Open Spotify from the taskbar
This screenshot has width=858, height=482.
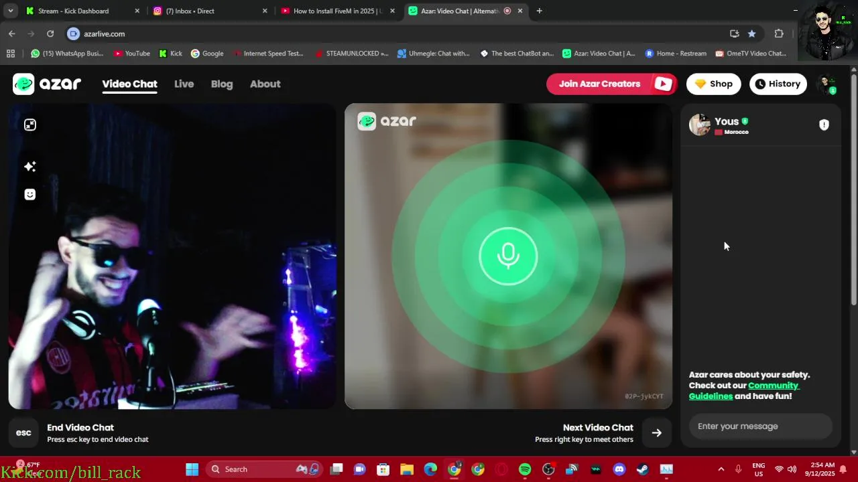(x=525, y=469)
